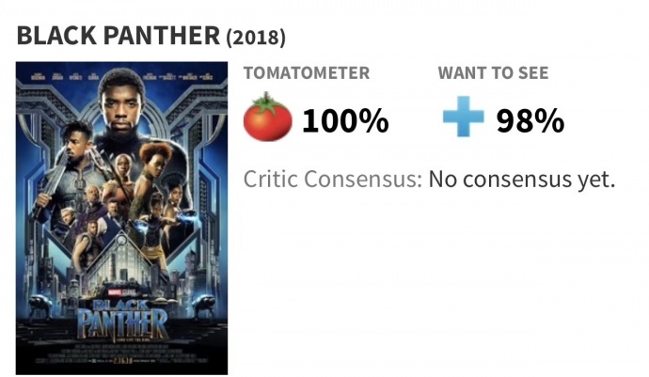Click the cast names atop the poster

coord(122,76)
